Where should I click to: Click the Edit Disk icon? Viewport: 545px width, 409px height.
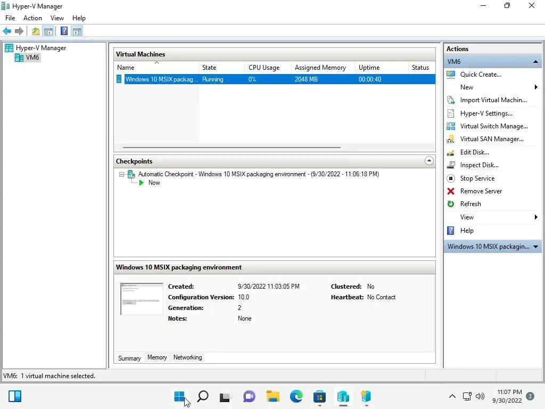(451, 152)
